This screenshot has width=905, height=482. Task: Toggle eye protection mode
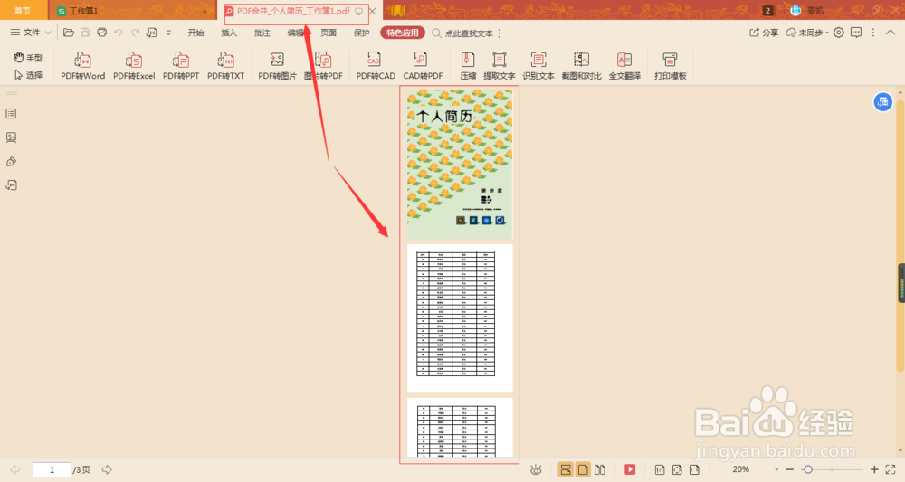536,470
